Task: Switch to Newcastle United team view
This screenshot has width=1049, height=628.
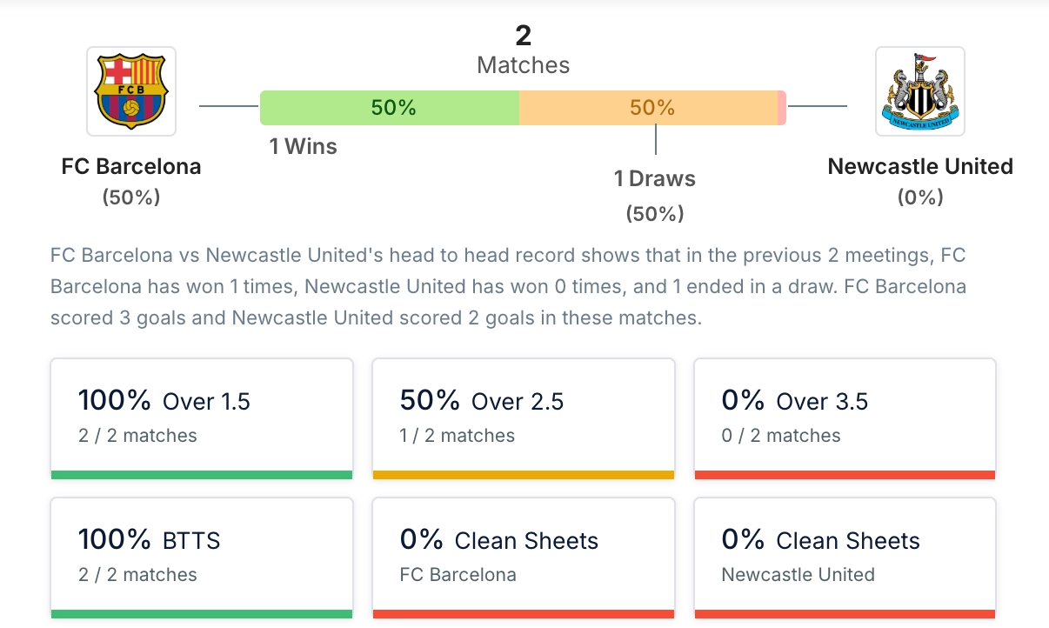Action: 919,166
